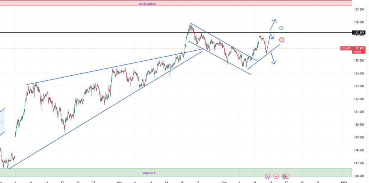The height and width of the screenshot is (183, 369).
Task: Click the 157.187 horizontal line price label
Action: pos(358,33)
